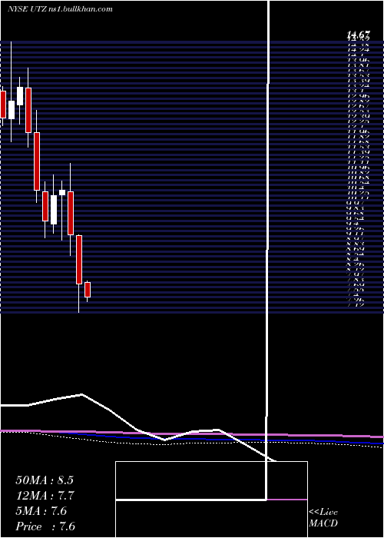The image size is (384, 538).
Task: Click the 12MA : 7.7 value
Action: pos(45,496)
